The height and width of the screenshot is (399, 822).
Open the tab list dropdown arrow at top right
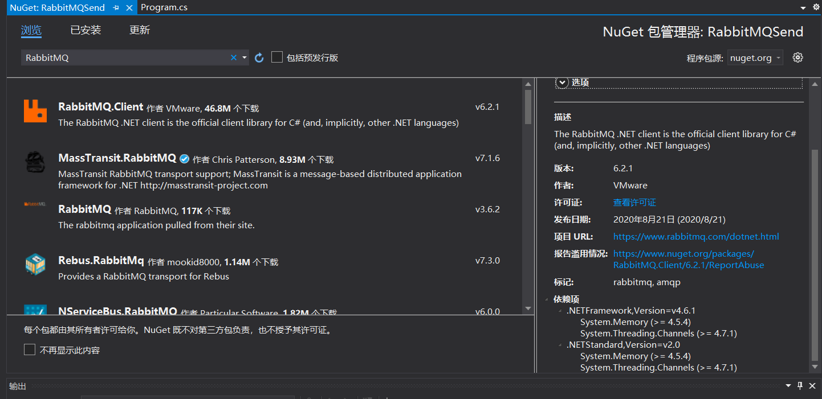point(803,7)
